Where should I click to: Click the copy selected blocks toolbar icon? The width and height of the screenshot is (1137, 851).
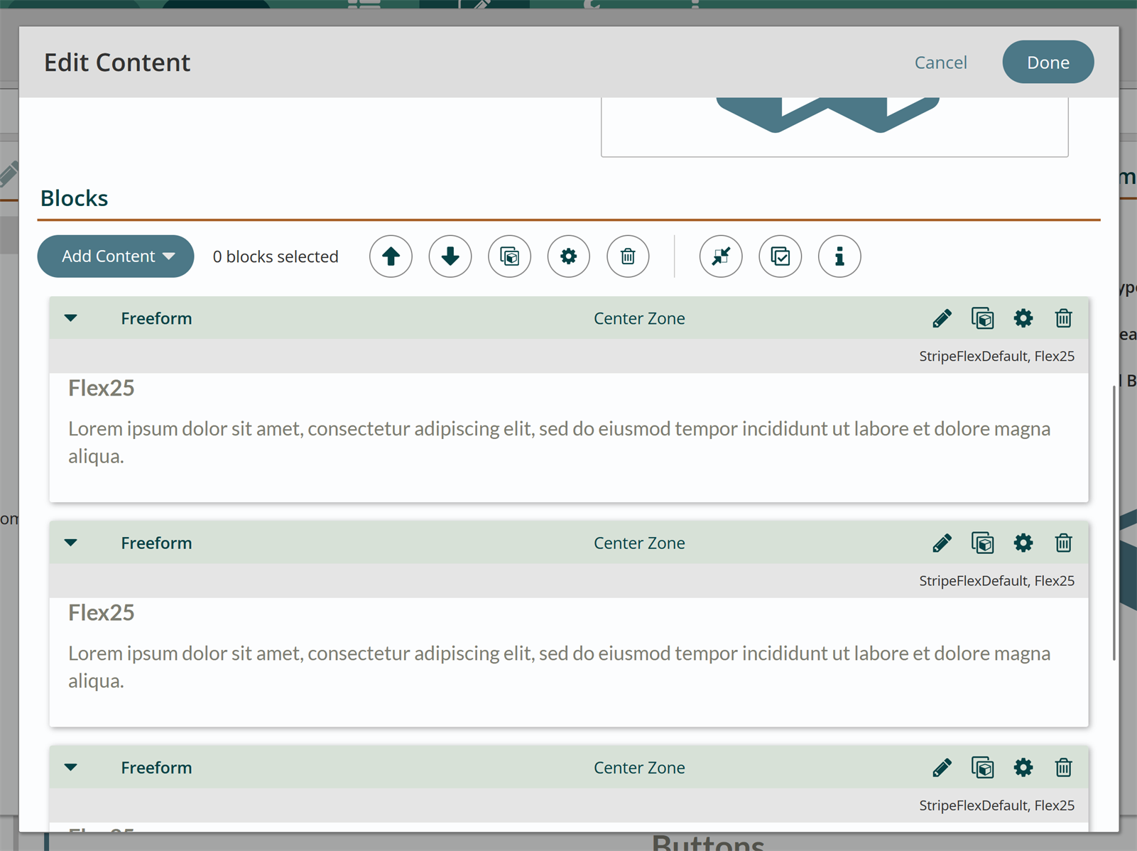click(509, 256)
